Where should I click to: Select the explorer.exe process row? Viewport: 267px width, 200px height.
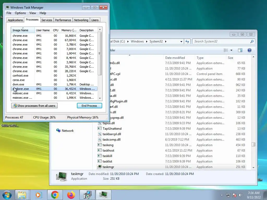coord(54,89)
